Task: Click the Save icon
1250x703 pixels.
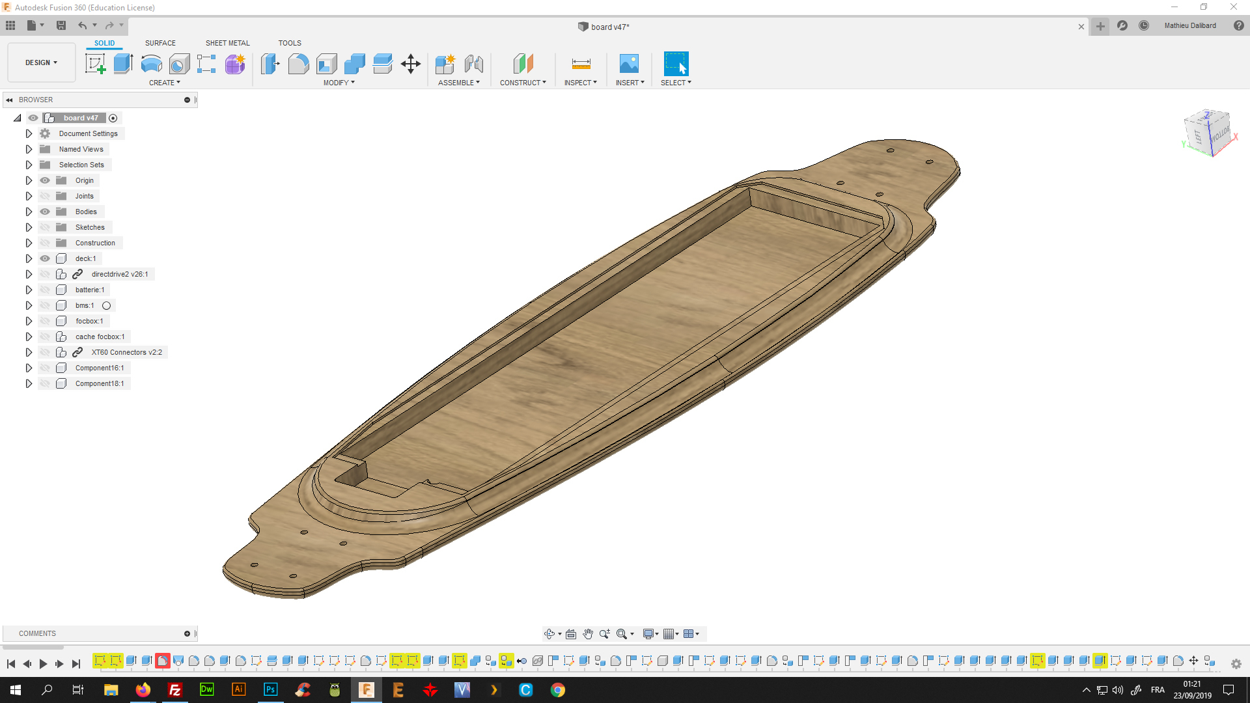Action: [x=61, y=25]
